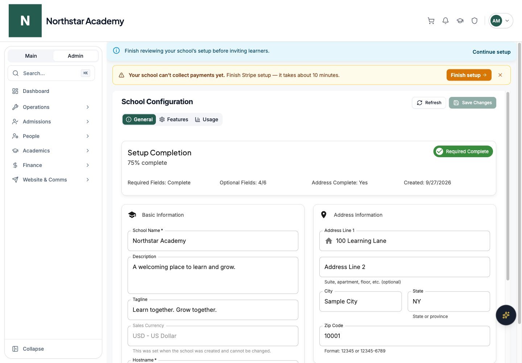Edit the Tagline field
The height and width of the screenshot is (363, 522).
point(213,310)
